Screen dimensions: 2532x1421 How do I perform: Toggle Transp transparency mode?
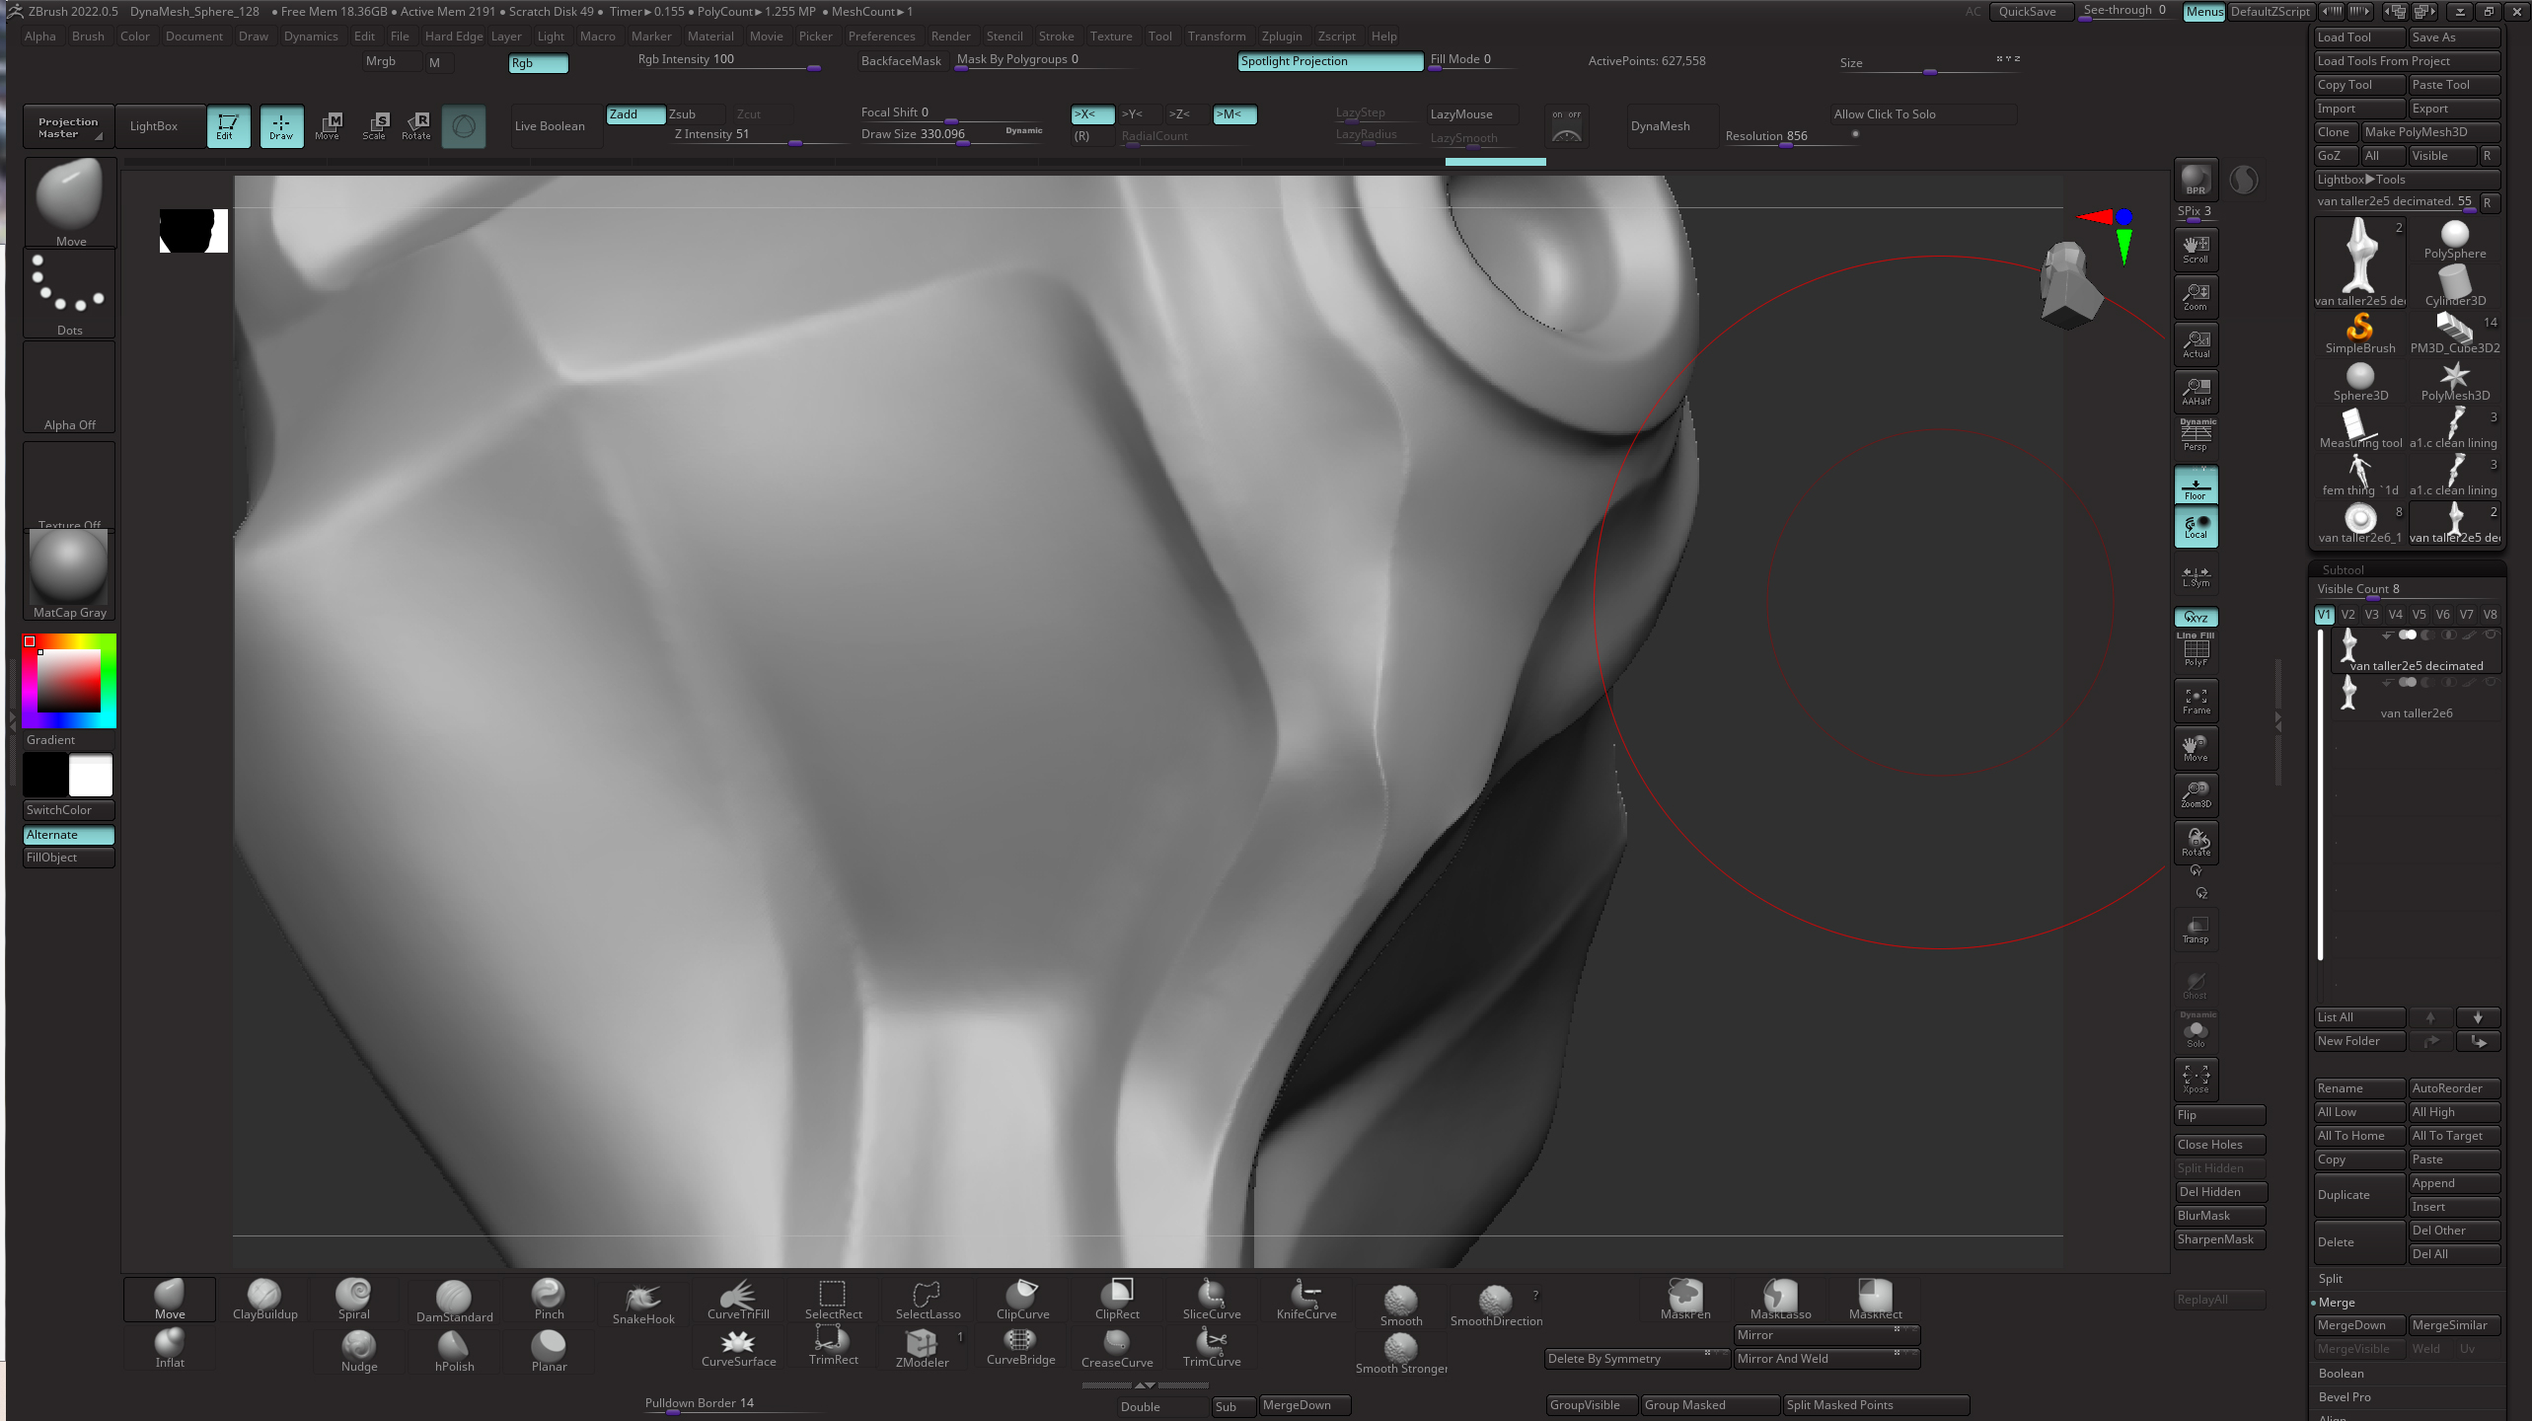[2196, 929]
